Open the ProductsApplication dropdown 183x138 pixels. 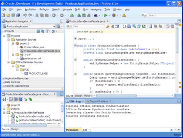pyautogui.click(x=54, y=26)
